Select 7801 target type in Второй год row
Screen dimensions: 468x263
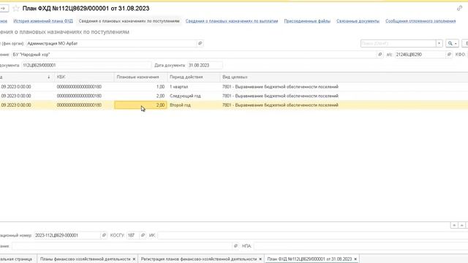(x=344, y=105)
